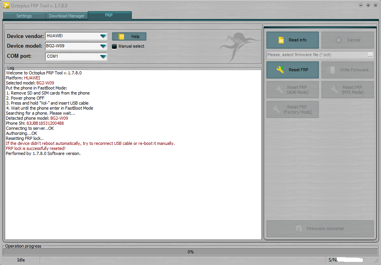Screen dimensions: 381x265
Task: Click the Reset FRP (MTK Mode) wrench icon
Action: 334,89
